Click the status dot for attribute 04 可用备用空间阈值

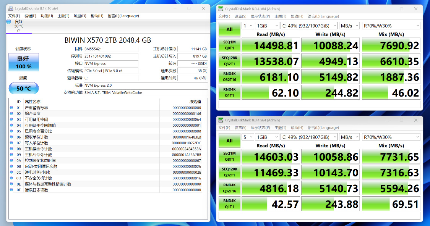[11, 125]
